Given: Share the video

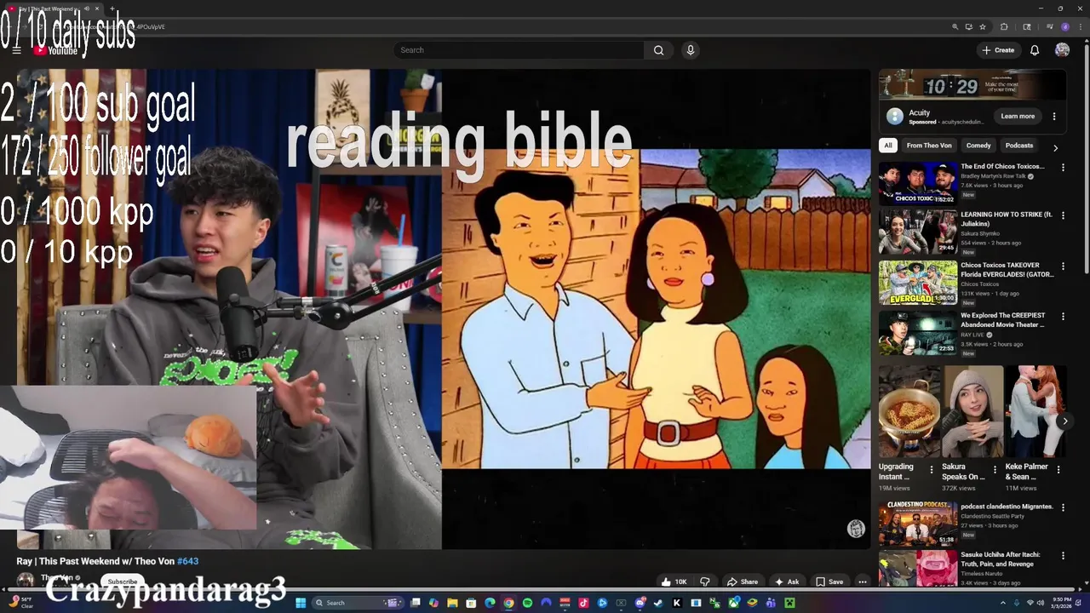Looking at the screenshot, I should [x=742, y=581].
